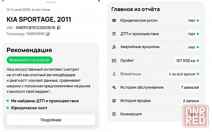
Task: Click the document icon beside ДТП и происшествия
Action: [x=114, y=34]
